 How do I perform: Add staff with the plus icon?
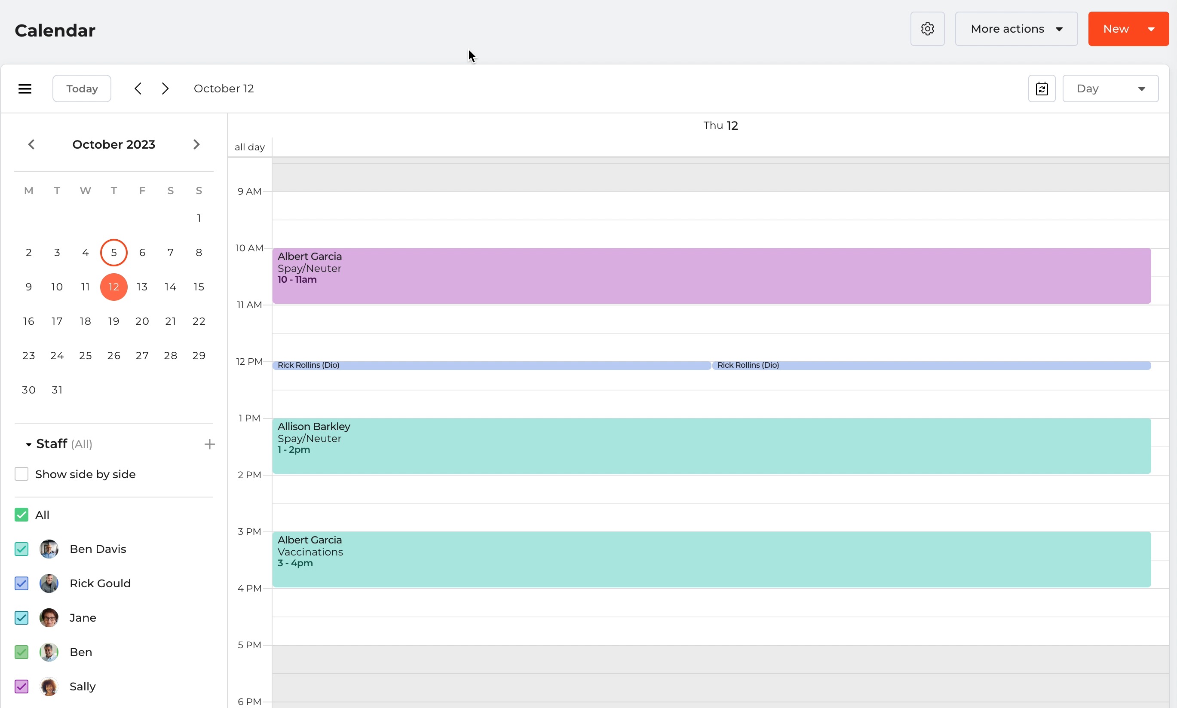coord(209,445)
